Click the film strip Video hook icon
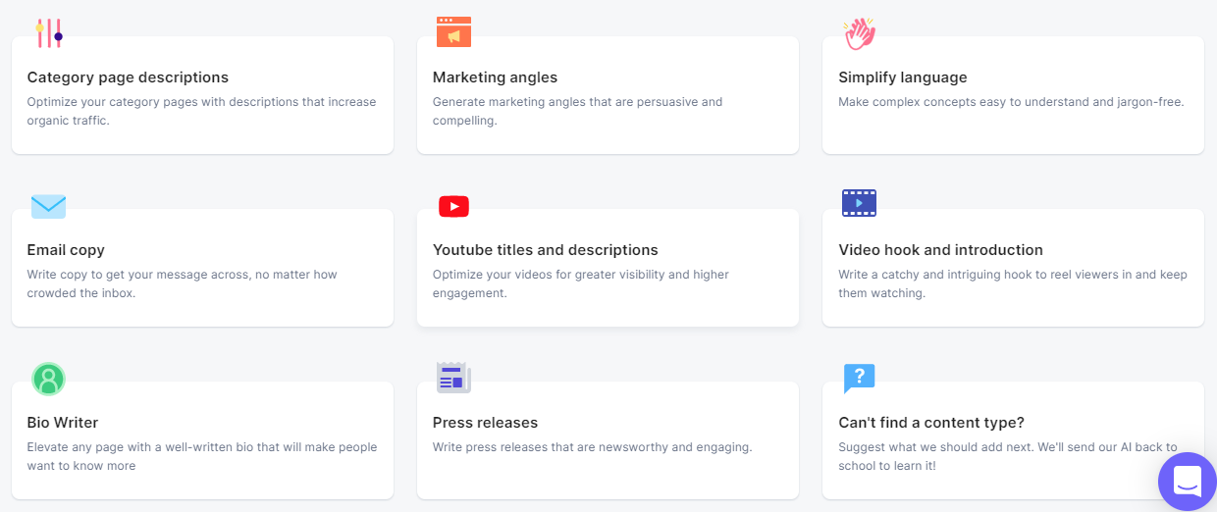Viewport: 1217px width, 512px height. tap(859, 203)
